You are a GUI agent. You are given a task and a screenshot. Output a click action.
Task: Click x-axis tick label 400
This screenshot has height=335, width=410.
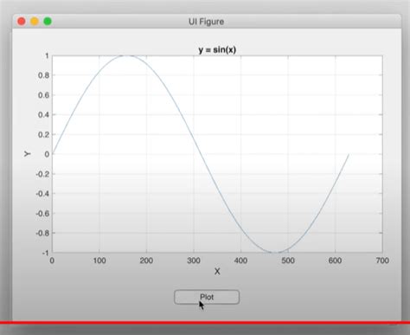(240, 261)
